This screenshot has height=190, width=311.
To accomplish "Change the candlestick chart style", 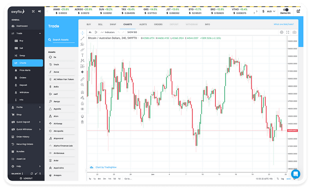I will 96,32.
